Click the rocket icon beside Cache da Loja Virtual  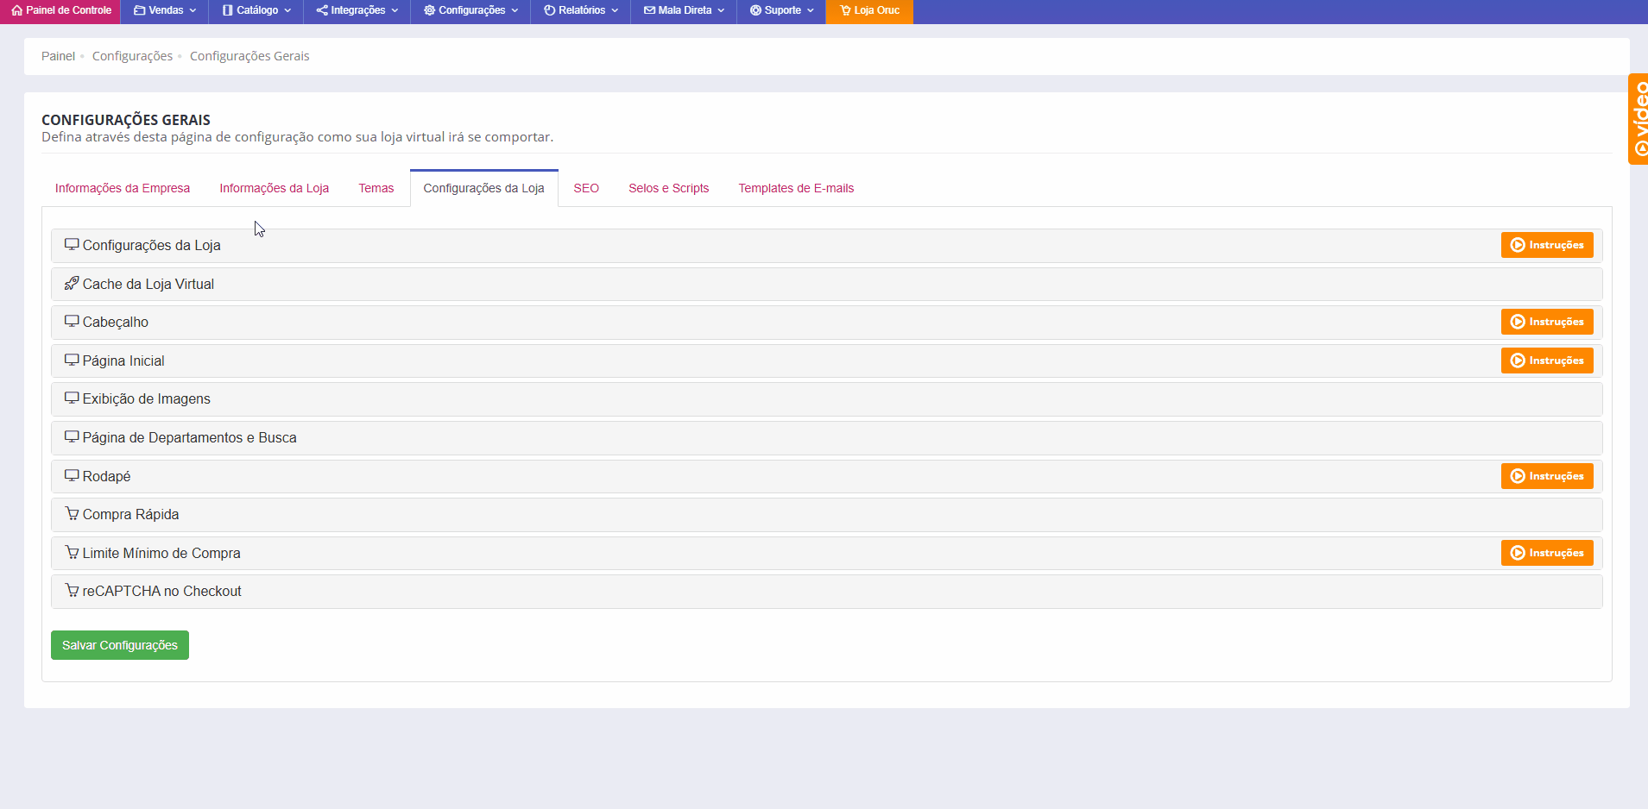pyautogui.click(x=72, y=283)
